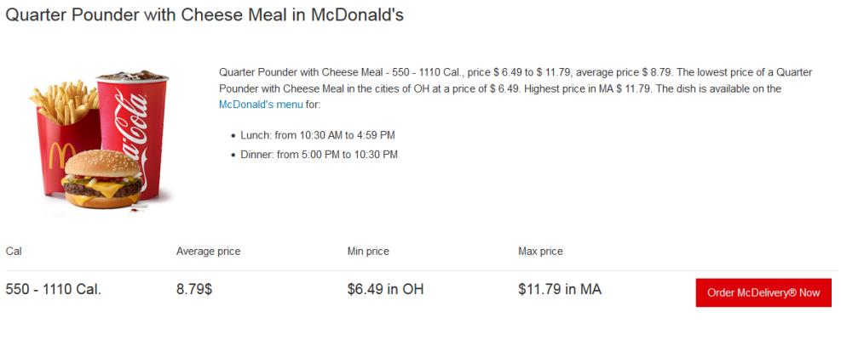The height and width of the screenshot is (340, 841).
Task: Click the cheeseburger in the meal image
Action: [103, 179]
